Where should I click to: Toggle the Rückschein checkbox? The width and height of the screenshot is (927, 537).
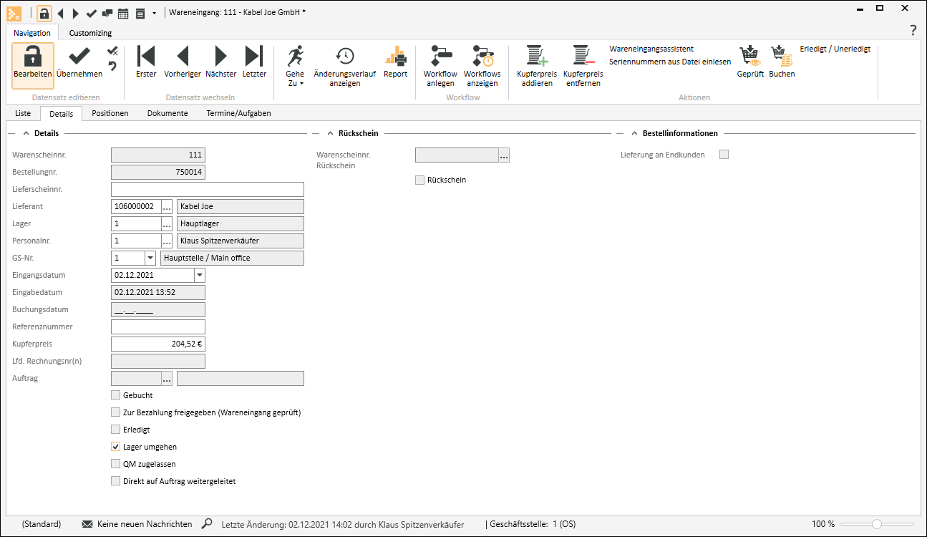419,180
